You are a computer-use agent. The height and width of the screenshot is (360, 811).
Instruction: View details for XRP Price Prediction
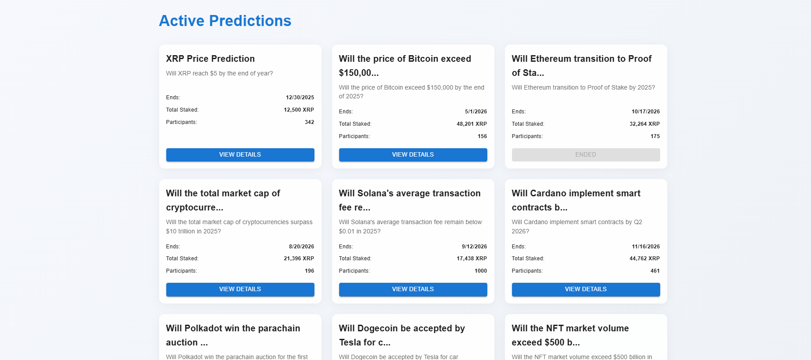coord(240,155)
